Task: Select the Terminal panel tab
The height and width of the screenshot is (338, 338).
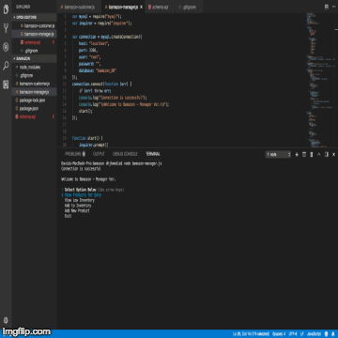Action: 153,154
